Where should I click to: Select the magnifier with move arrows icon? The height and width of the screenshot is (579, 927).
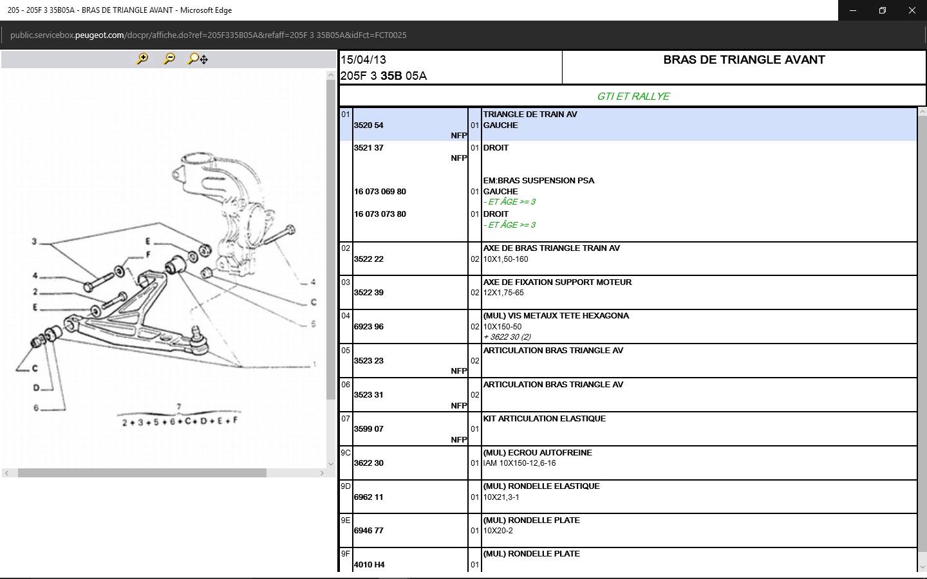point(198,59)
